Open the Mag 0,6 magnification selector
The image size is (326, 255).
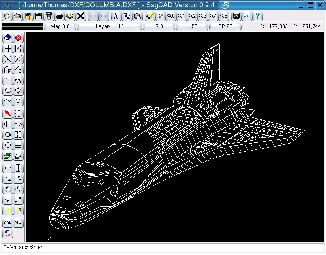coord(60,26)
